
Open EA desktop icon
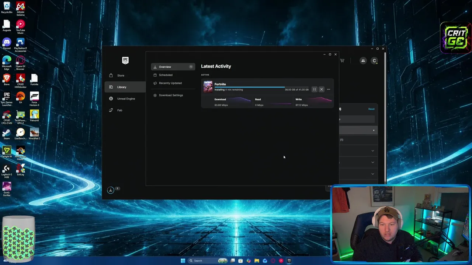click(21, 98)
